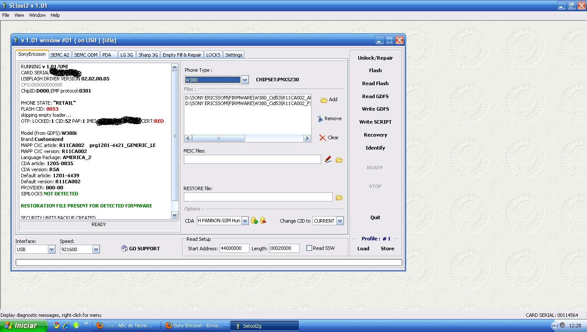Open the Change CID to CURRENT dropdown
Screen dimensions: 587x332
tap(340, 221)
